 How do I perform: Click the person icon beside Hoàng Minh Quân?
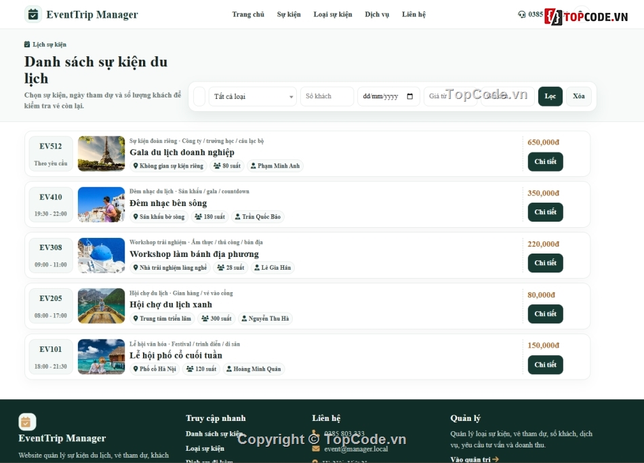228,369
